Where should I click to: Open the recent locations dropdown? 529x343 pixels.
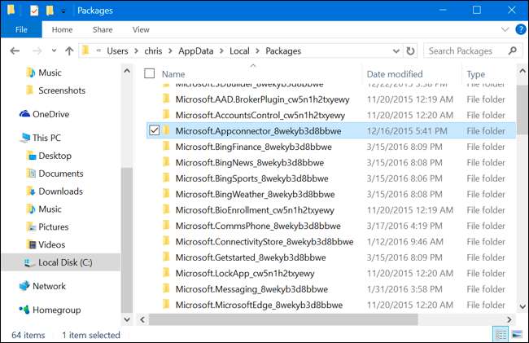[54, 51]
